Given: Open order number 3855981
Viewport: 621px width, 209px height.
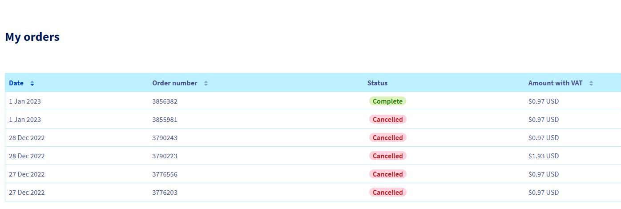Looking at the screenshot, I should (165, 120).
